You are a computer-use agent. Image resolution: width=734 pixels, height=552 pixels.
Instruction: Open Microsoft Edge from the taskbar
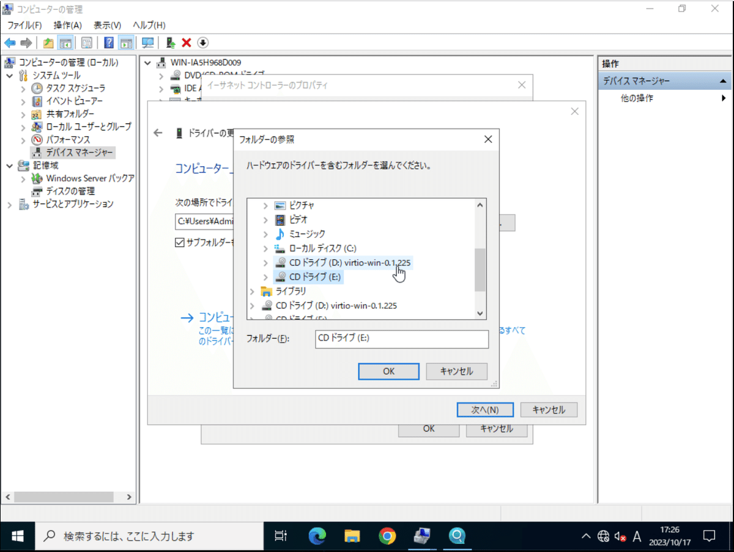317,536
